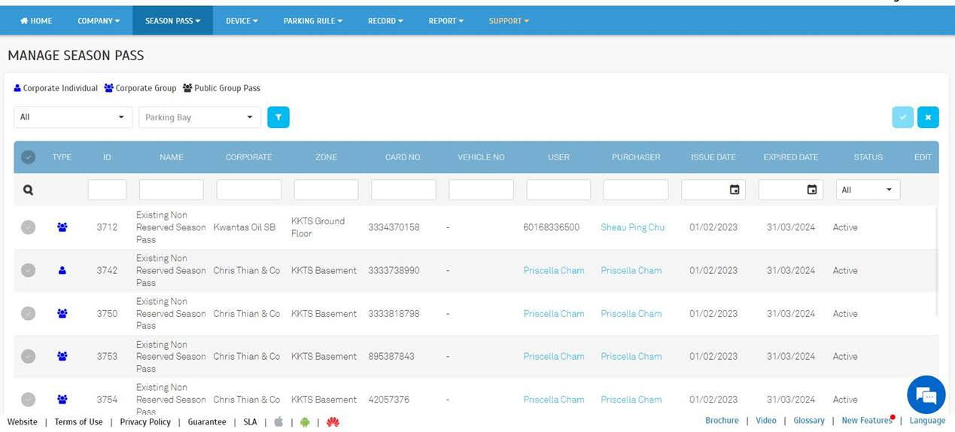Open the Status filter All dropdown
Viewport: 955px width, 432px height.
point(868,190)
